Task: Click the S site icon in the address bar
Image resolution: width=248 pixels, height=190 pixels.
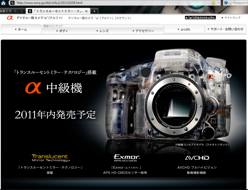Action: pos(12,3)
